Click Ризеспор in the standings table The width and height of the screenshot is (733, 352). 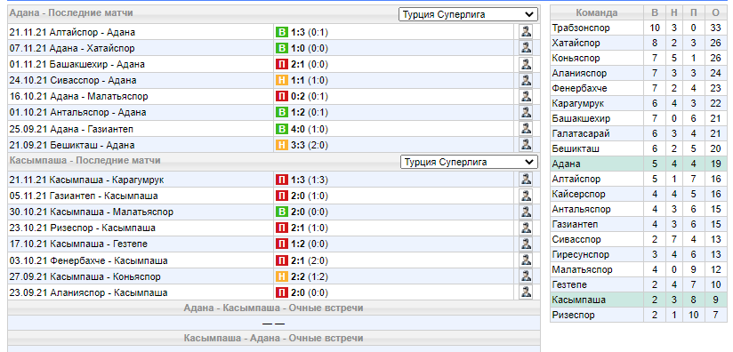click(x=573, y=316)
